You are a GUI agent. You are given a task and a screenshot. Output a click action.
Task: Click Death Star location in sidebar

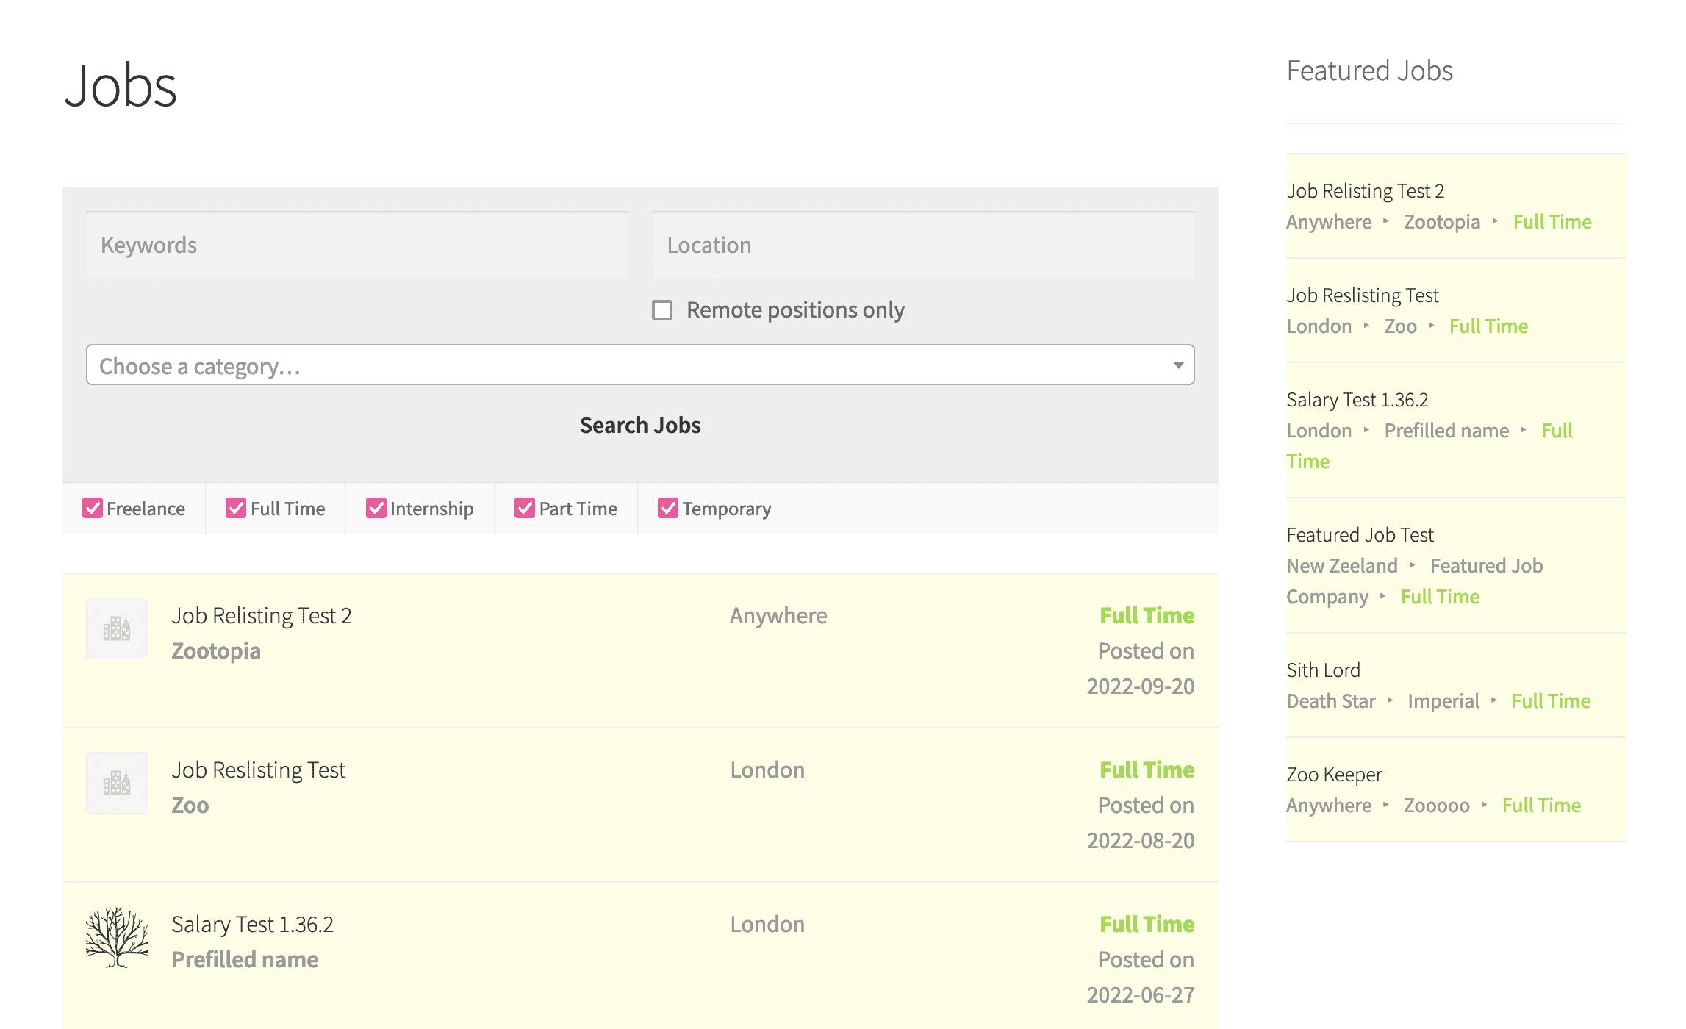pos(1330,701)
